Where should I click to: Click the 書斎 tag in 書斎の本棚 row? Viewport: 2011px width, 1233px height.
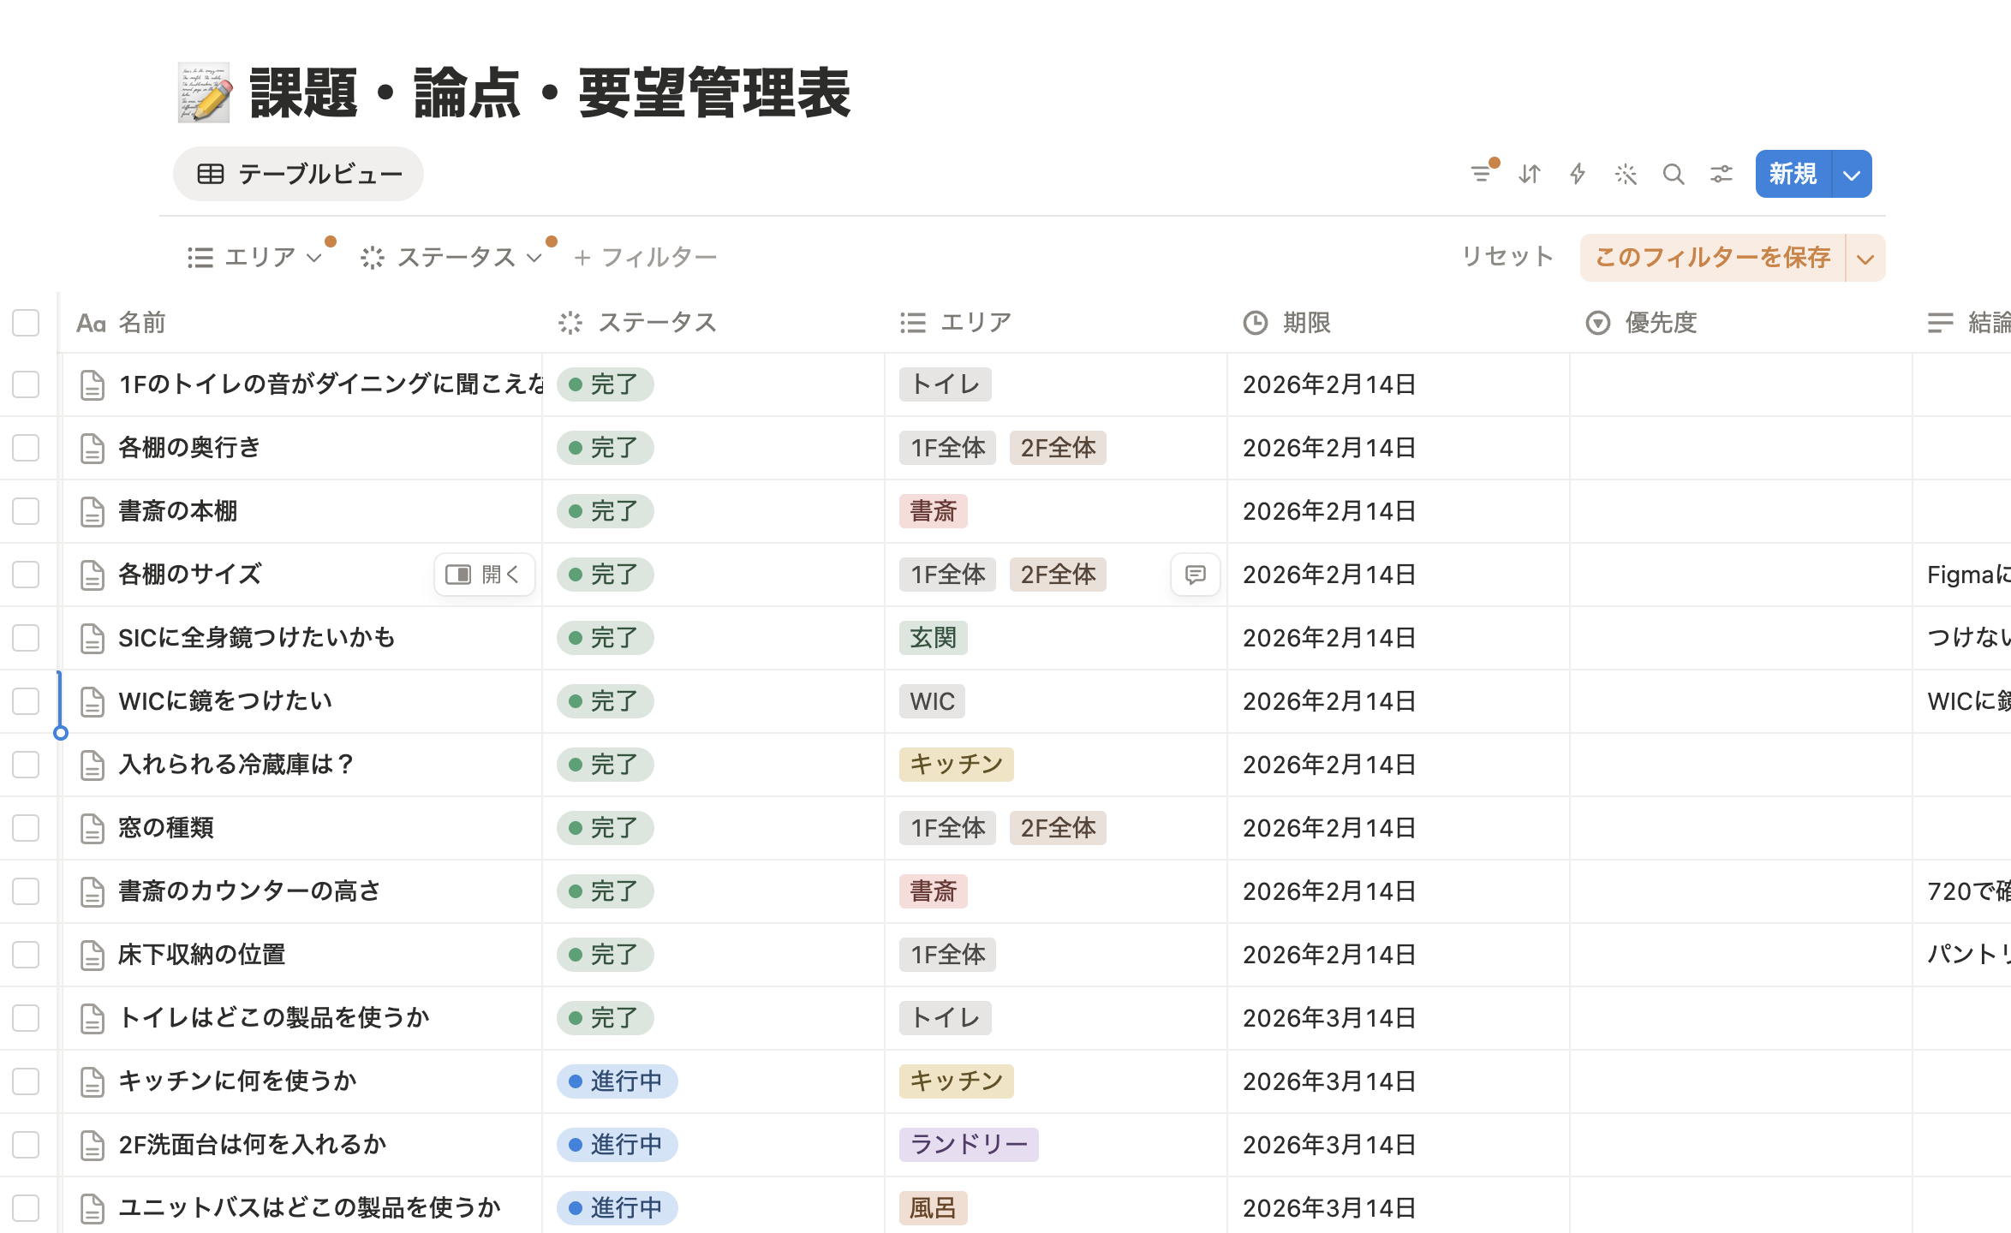pos(934,511)
